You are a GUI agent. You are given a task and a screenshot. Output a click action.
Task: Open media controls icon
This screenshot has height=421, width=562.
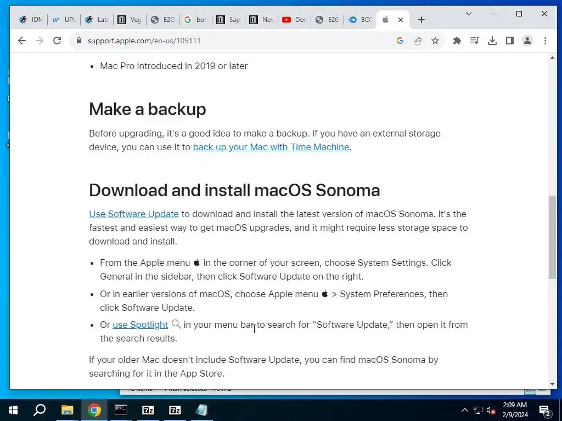[475, 41]
